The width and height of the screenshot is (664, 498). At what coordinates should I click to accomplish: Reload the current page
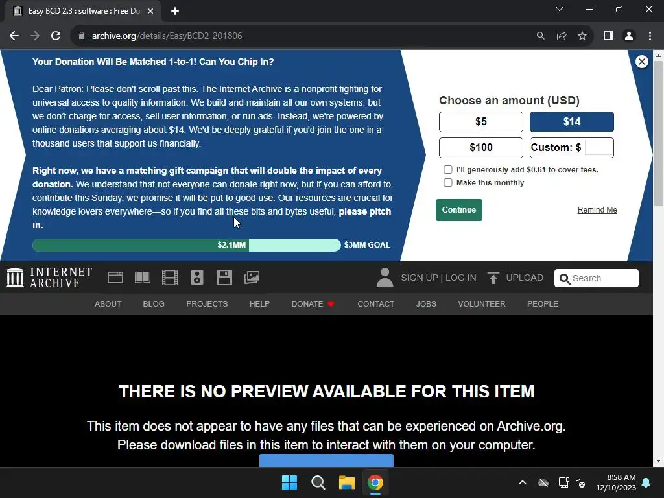tap(56, 36)
